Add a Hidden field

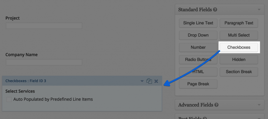239,59
